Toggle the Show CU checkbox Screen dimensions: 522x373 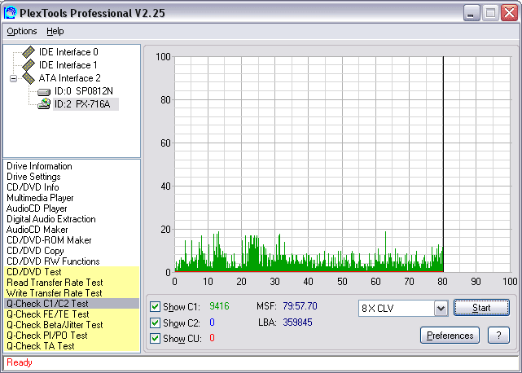click(156, 339)
